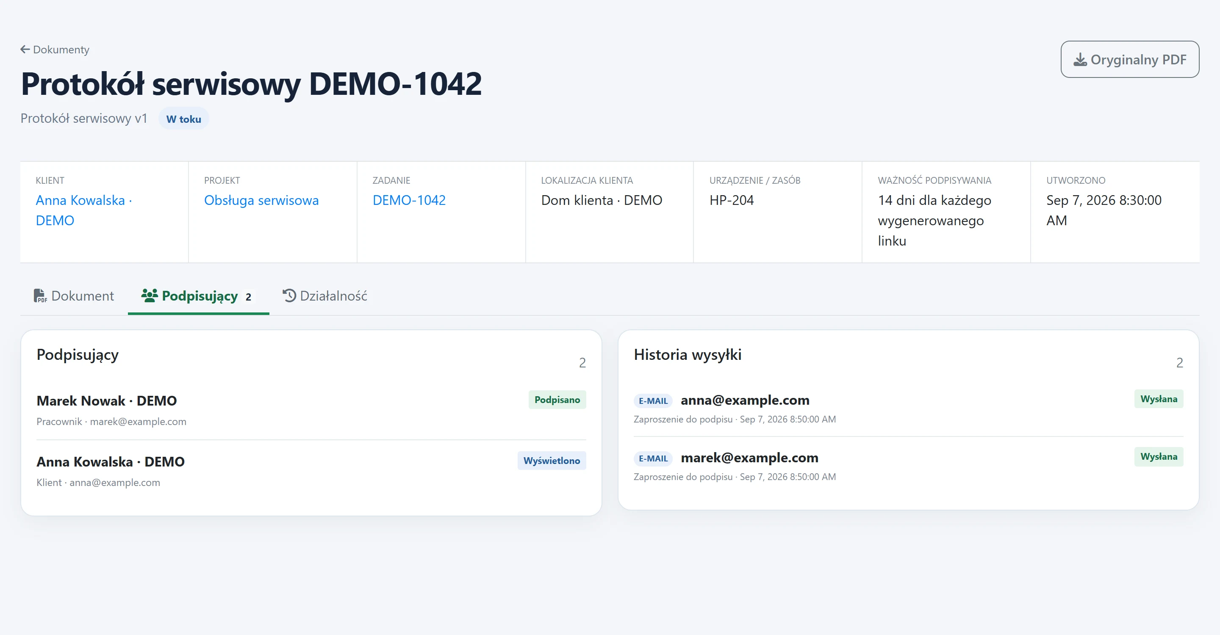Click Wysłana badge for anna@example.com
Image resolution: width=1220 pixels, height=635 pixels.
click(1159, 399)
